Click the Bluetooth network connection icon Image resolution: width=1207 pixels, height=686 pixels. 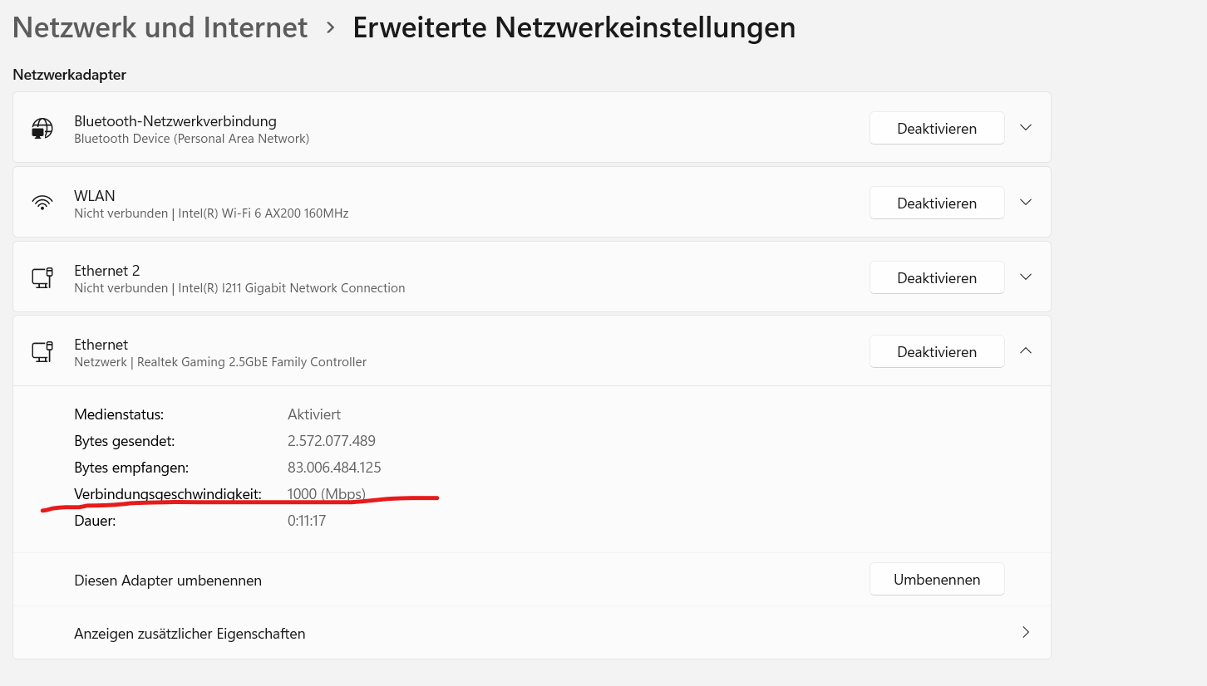click(42, 129)
